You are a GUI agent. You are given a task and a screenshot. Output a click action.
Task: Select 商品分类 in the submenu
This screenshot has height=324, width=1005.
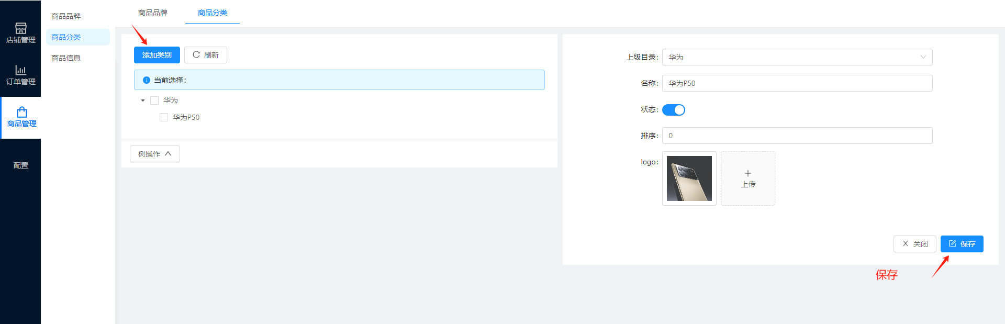78,37
